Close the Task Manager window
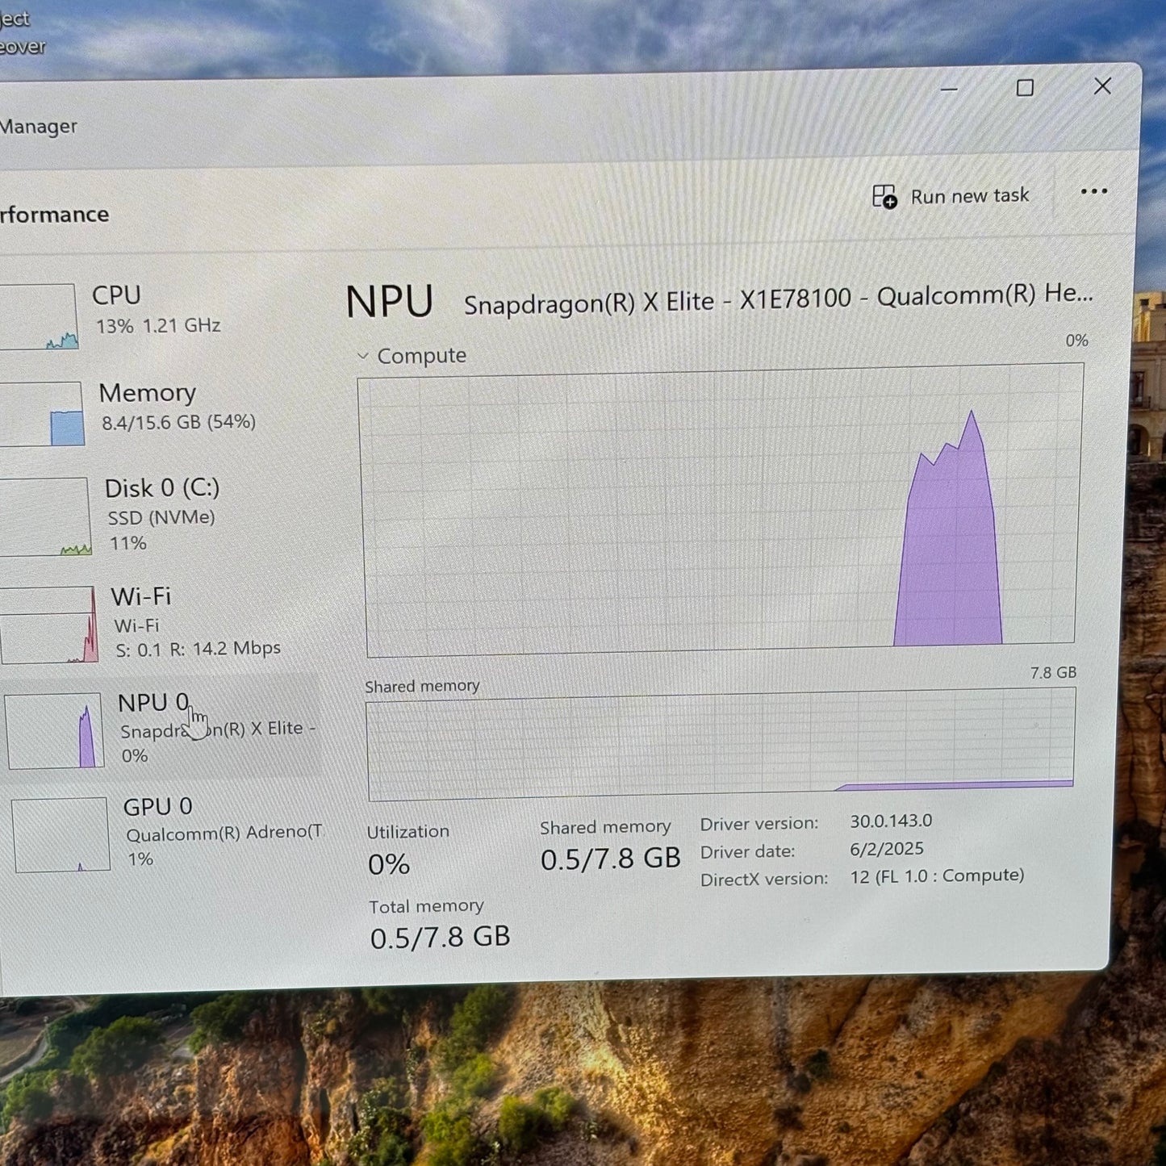Image resolution: width=1166 pixels, height=1166 pixels. click(1102, 86)
